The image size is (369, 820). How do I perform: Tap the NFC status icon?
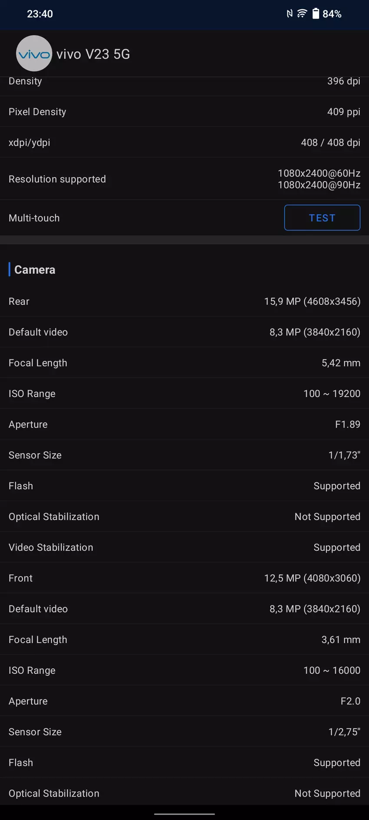click(290, 14)
